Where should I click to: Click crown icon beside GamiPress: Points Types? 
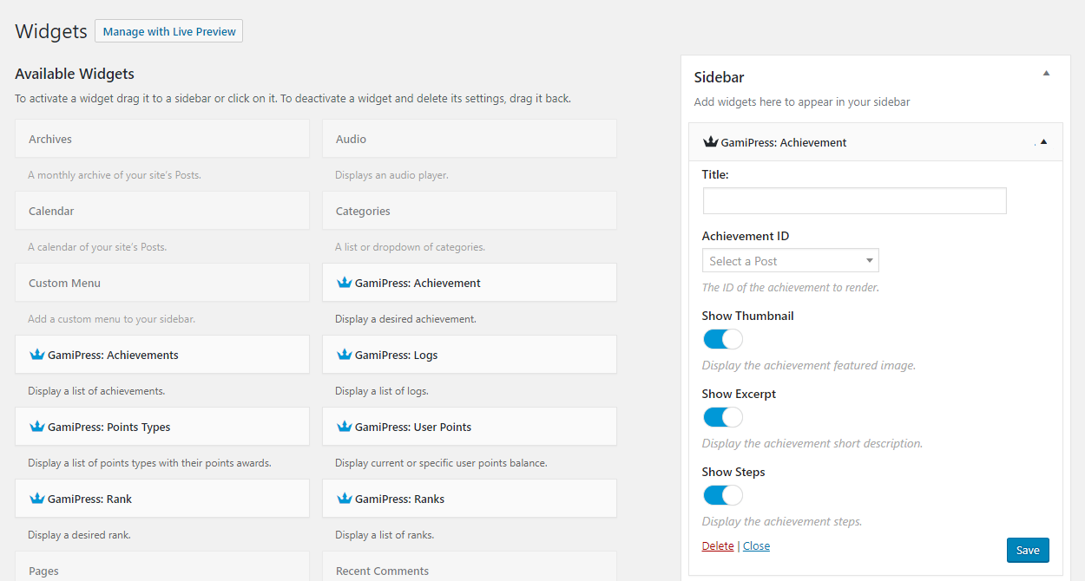[x=36, y=427]
